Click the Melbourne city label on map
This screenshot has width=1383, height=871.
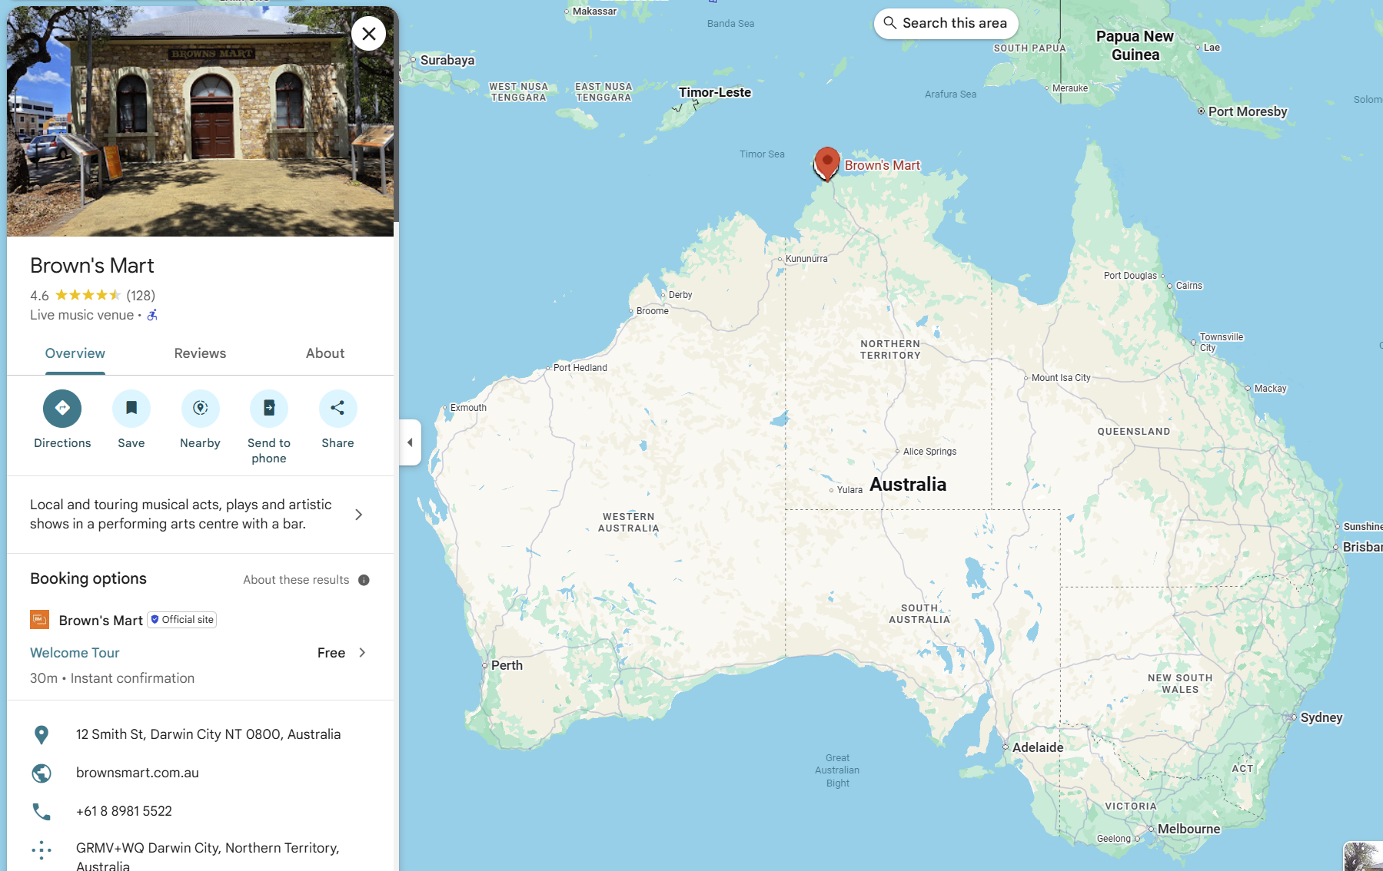(x=1189, y=829)
